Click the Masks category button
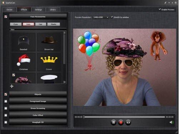This screenshot has width=180, height=134. [54, 24]
